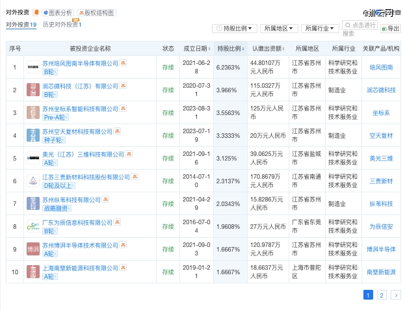405x310 pixels.
Task: Open 所属行业 filter dropdown
Action: (x=320, y=29)
